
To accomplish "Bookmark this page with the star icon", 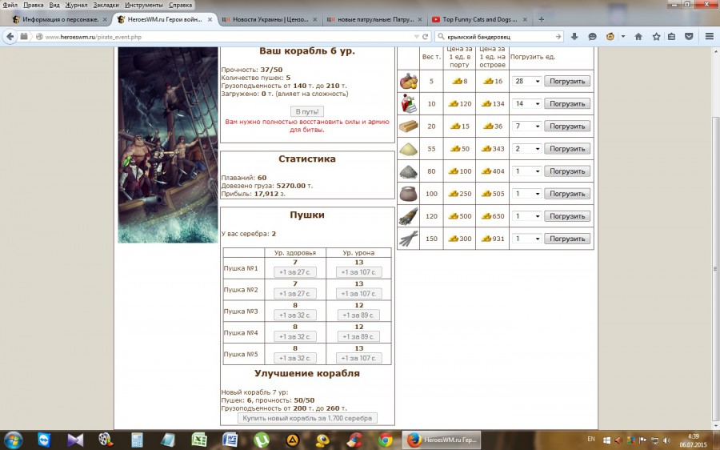I will [x=656, y=37].
